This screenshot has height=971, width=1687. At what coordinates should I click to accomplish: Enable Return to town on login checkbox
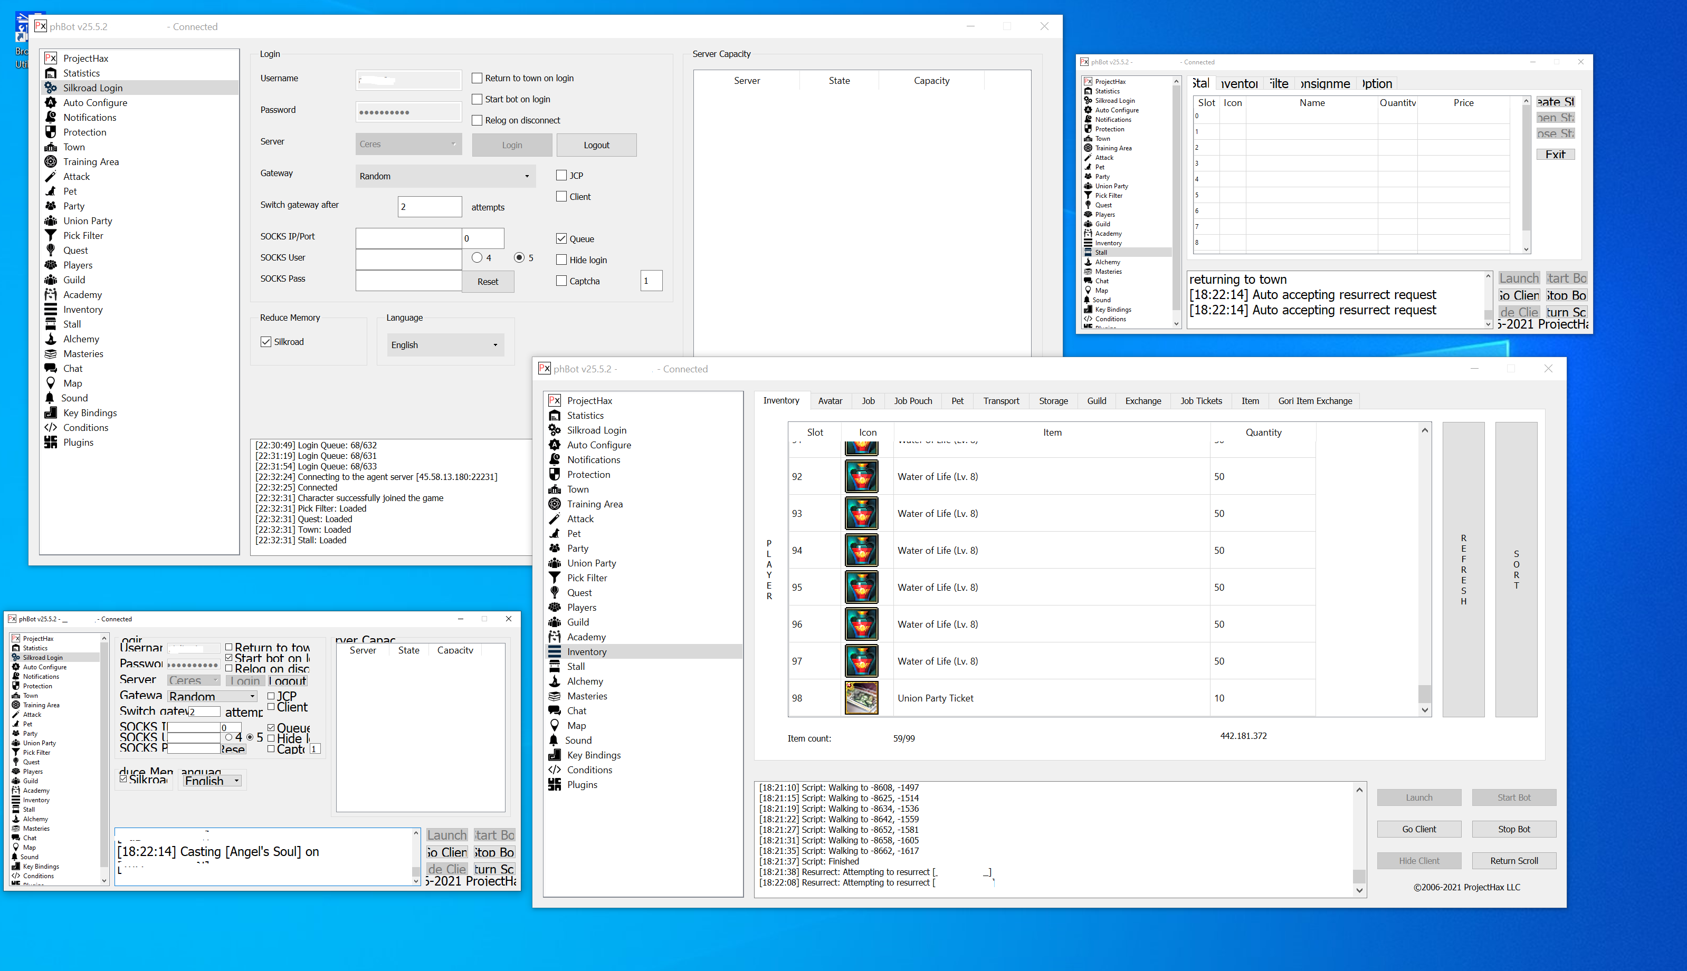477,78
